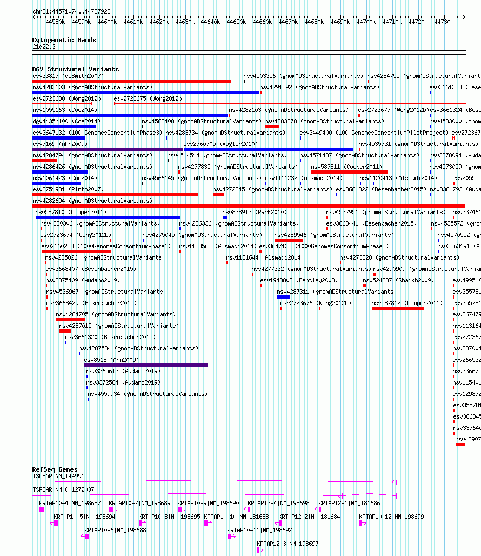This screenshot has width=481, height=556.
Task: Open nsv4272845 red variant bar
Action: (218, 195)
